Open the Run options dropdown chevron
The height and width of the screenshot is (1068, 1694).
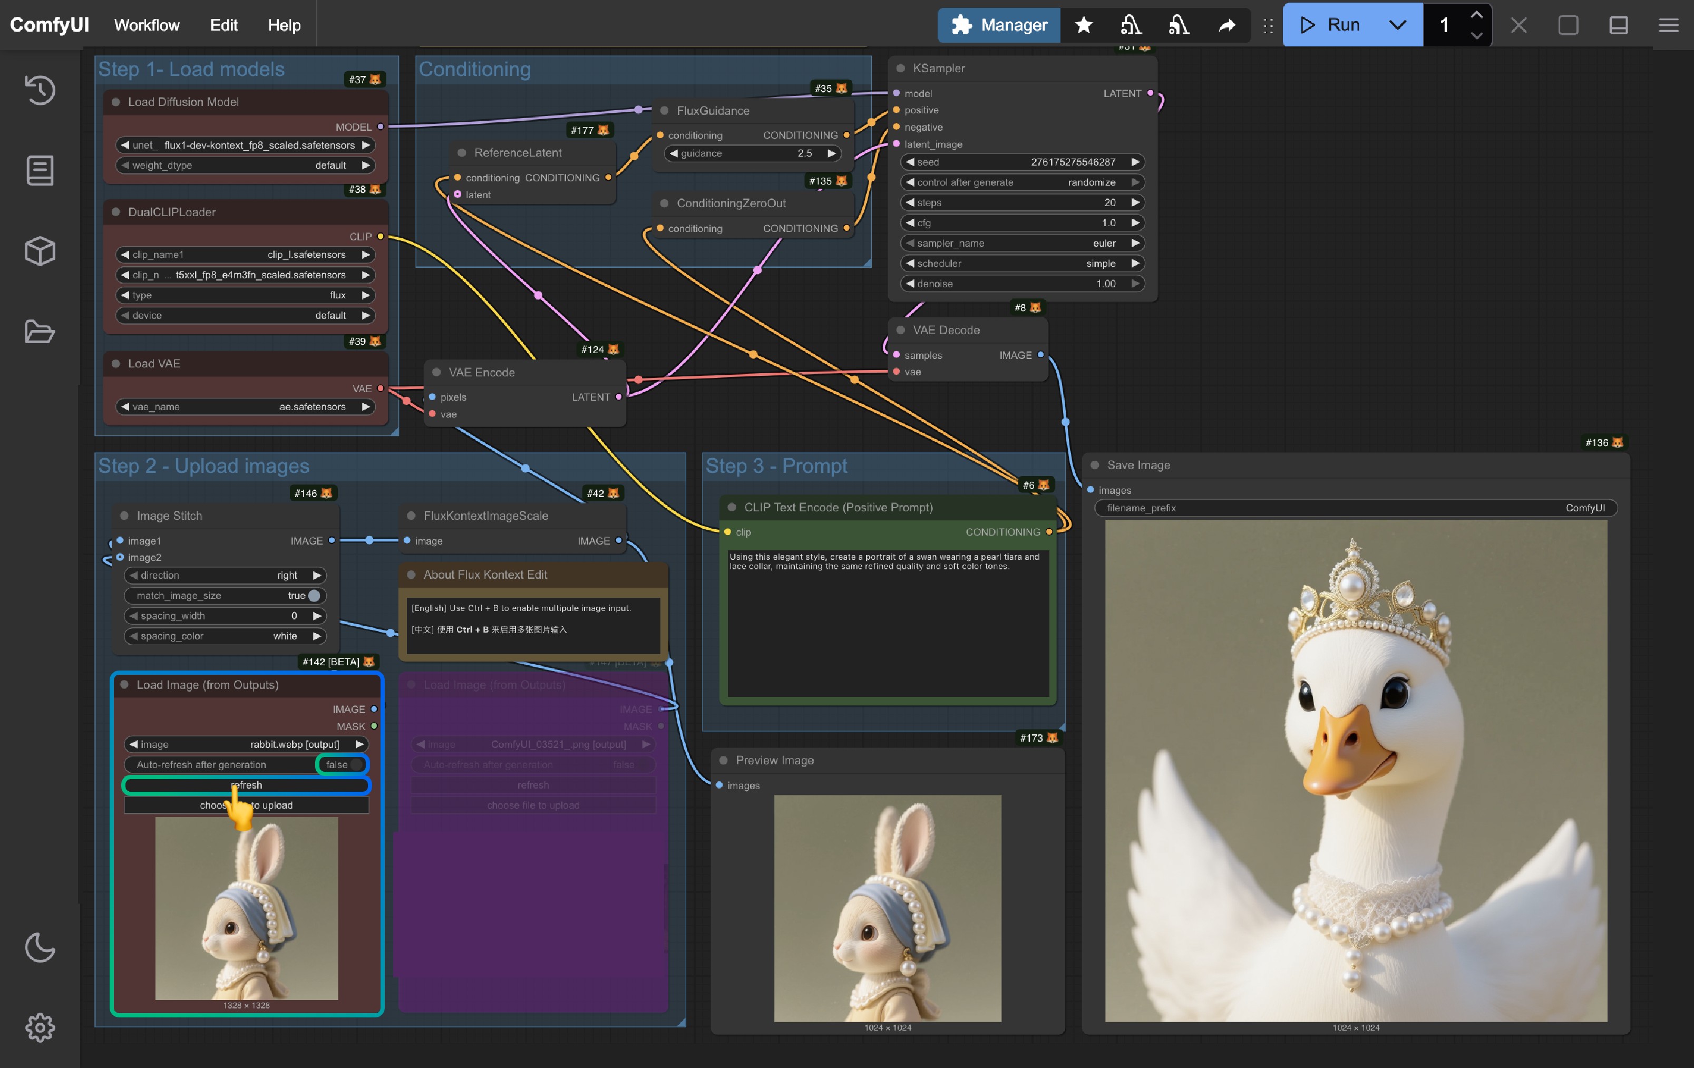[1398, 25]
